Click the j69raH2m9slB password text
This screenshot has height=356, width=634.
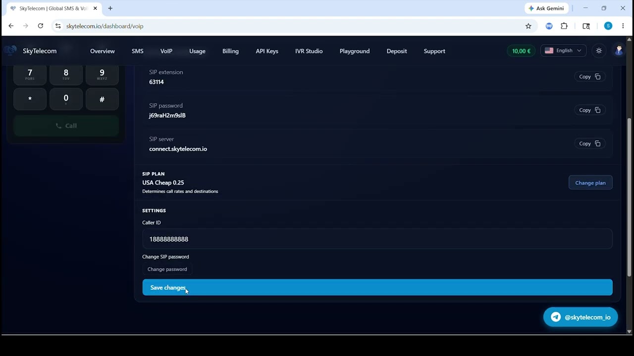(167, 115)
